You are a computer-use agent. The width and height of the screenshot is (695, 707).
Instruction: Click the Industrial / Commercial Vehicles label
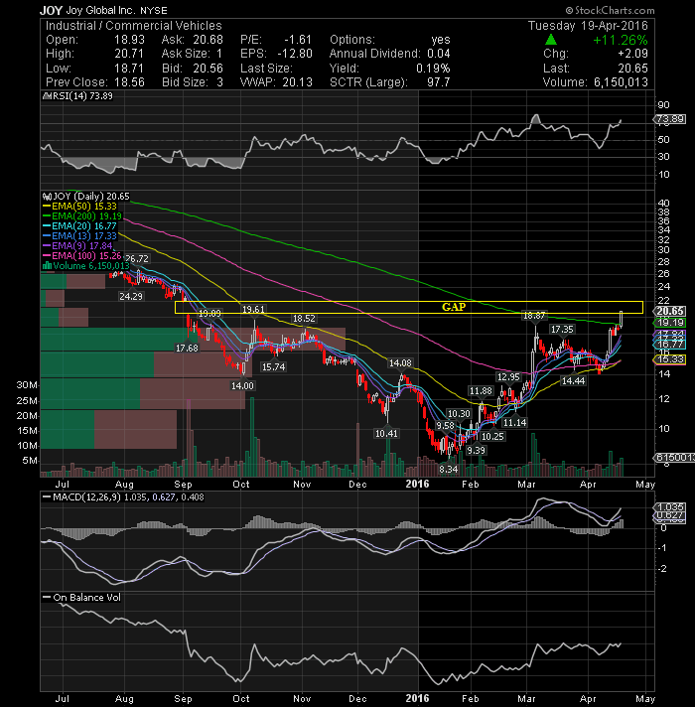134,26
